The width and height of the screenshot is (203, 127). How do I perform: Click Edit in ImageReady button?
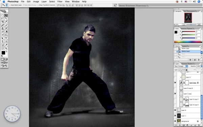pos(4,66)
